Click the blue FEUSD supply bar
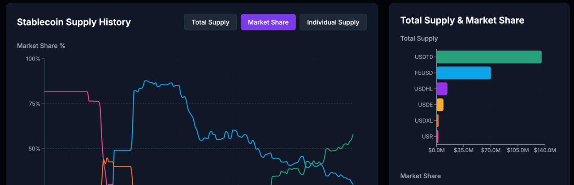This screenshot has height=185, width=574. coord(463,73)
